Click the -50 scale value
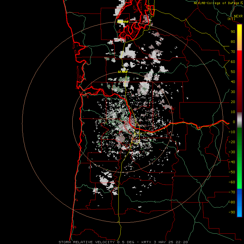Screen dimensions: 244x244 click(x=232, y=172)
